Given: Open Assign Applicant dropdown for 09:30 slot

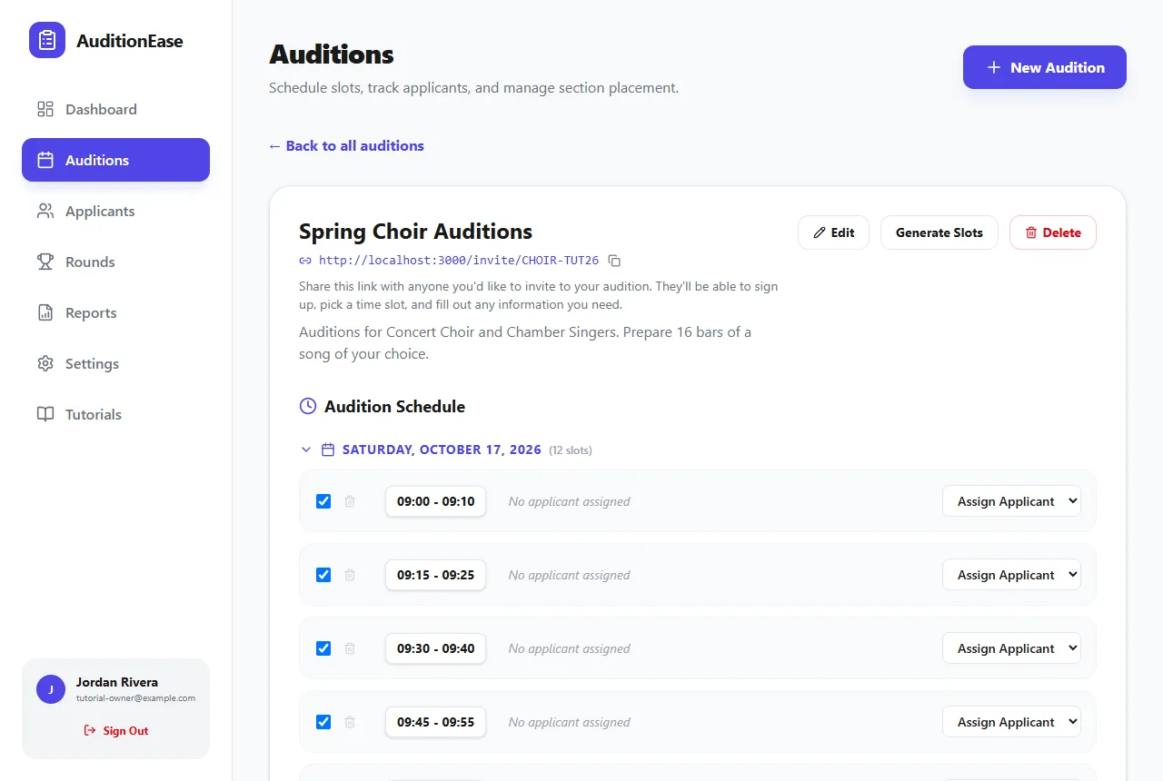Looking at the screenshot, I should (x=1011, y=648).
